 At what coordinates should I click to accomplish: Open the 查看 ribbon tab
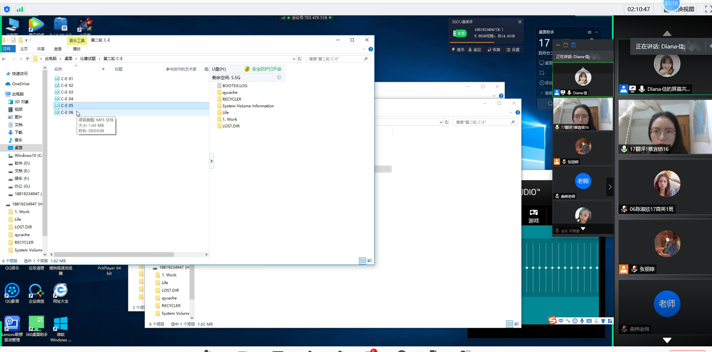(58, 49)
